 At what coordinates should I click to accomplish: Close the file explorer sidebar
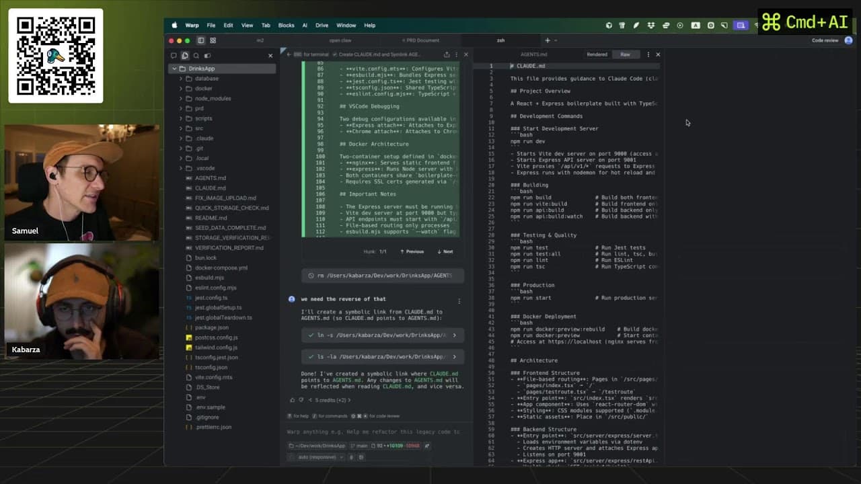click(x=270, y=55)
